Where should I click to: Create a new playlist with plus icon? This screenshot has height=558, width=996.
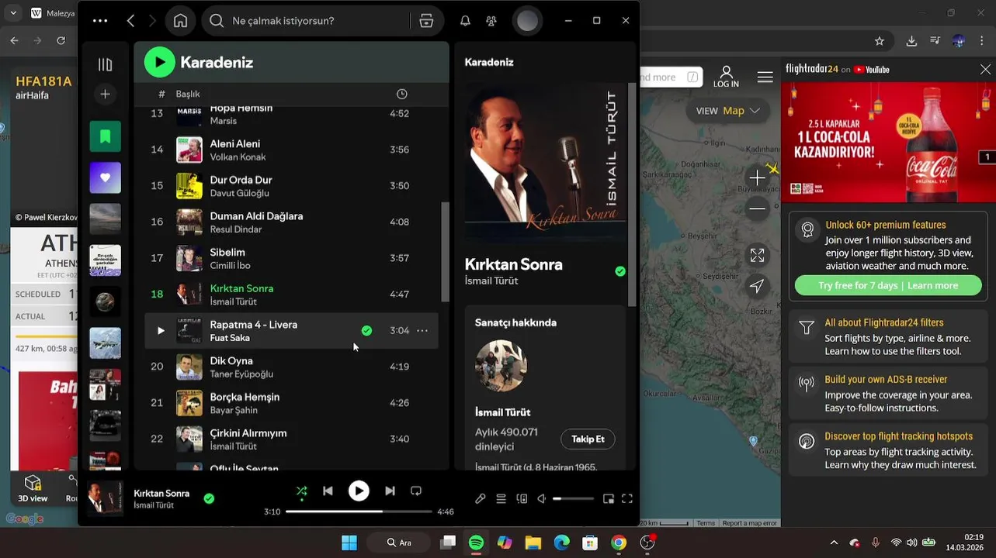(105, 94)
